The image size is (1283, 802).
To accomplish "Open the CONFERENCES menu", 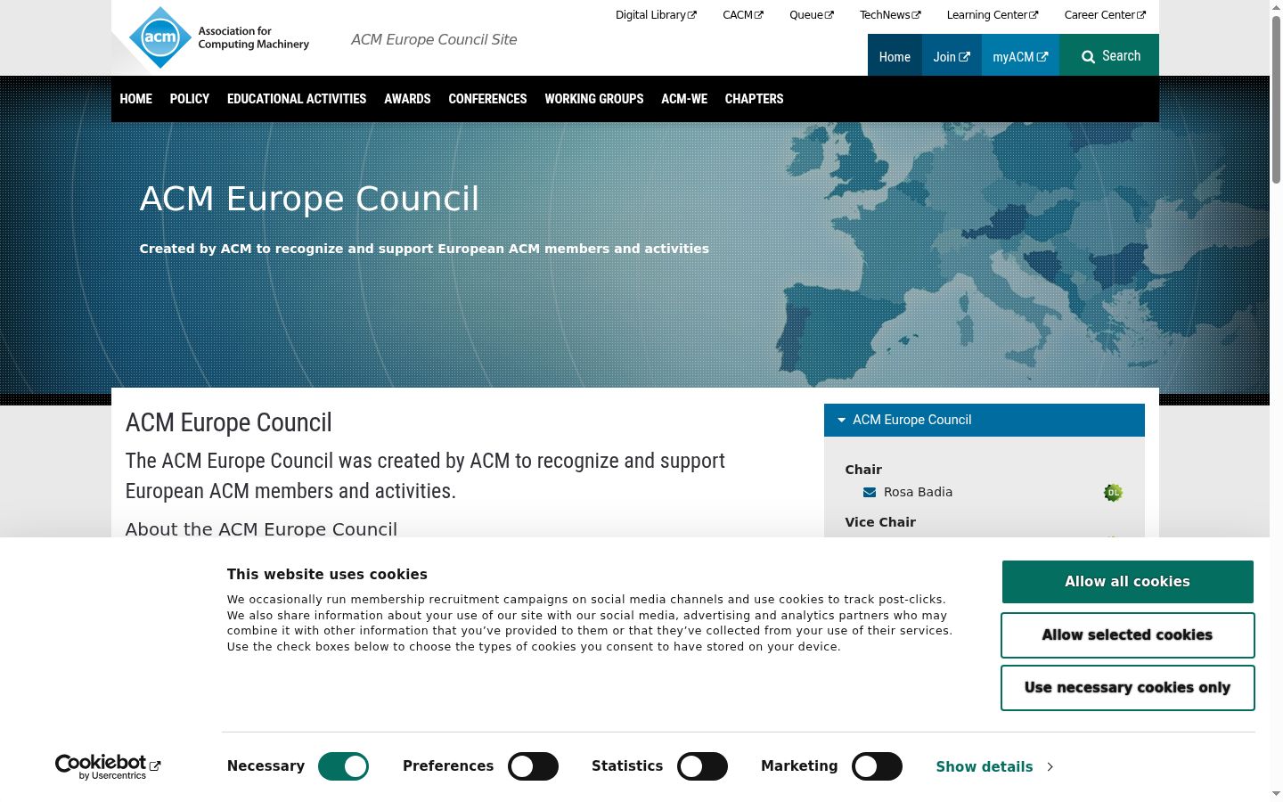I will [x=487, y=99].
